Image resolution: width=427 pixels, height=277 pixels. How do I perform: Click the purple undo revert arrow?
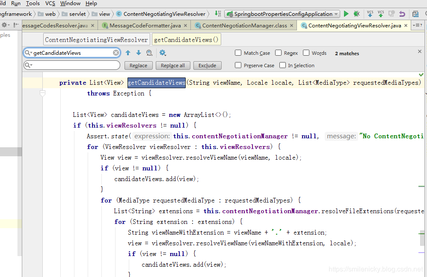click(402, 14)
